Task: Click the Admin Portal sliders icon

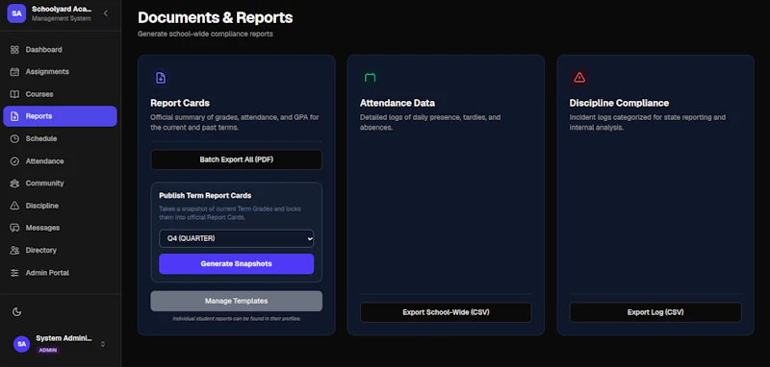Action: [14, 273]
